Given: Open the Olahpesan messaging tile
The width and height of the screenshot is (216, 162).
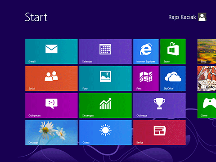Looking at the screenshot, I should coord(51,105).
